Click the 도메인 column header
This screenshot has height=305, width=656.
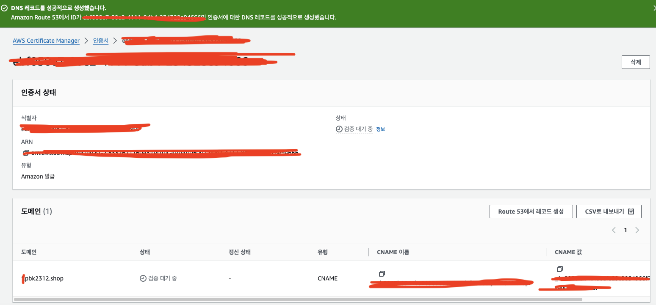pos(29,252)
